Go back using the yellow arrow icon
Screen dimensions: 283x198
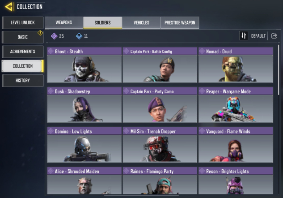[9, 7]
